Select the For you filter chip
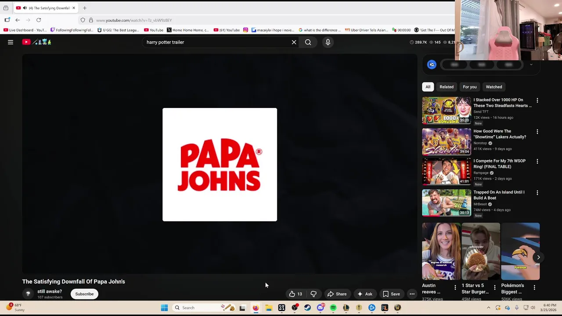The image size is (562, 316). (x=469, y=87)
